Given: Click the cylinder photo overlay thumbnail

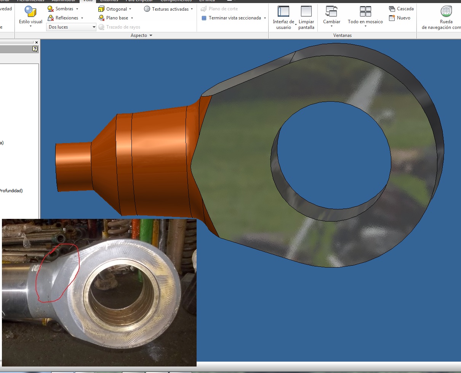Looking at the screenshot, I should click(99, 292).
